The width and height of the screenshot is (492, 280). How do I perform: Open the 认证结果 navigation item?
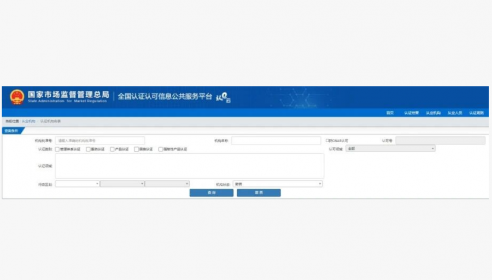pyautogui.click(x=411, y=113)
